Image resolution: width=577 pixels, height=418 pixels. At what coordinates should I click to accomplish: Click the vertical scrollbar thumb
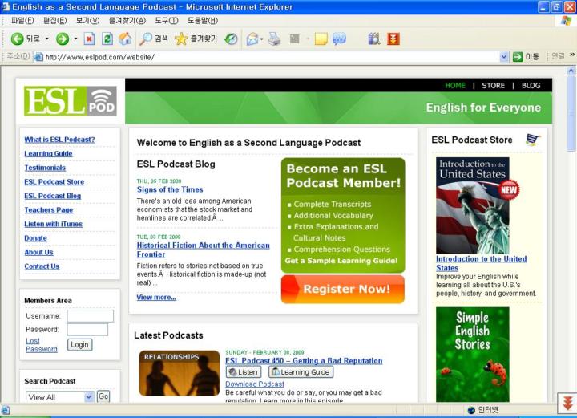pyautogui.click(x=571, y=113)
